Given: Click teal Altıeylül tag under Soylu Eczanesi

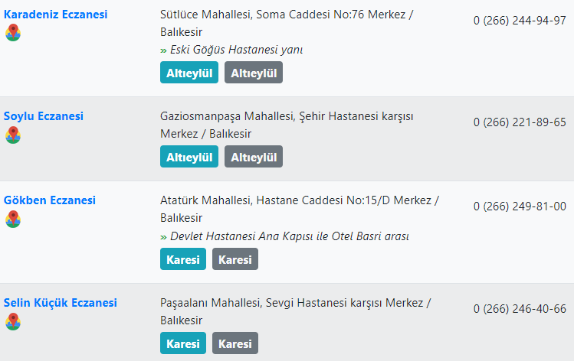Looking at the screenshot, I should 189,156.
